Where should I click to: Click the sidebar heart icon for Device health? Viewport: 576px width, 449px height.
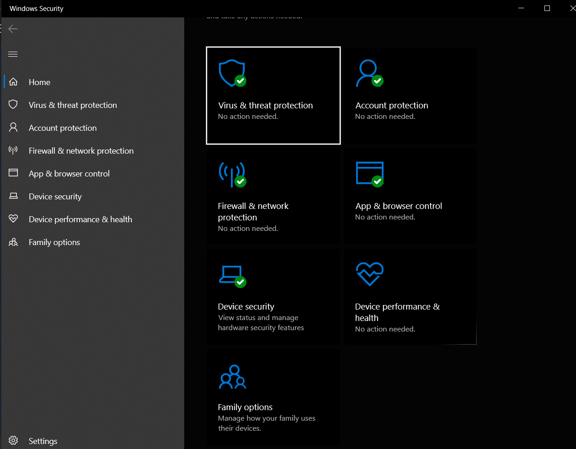tap(13, 219)
